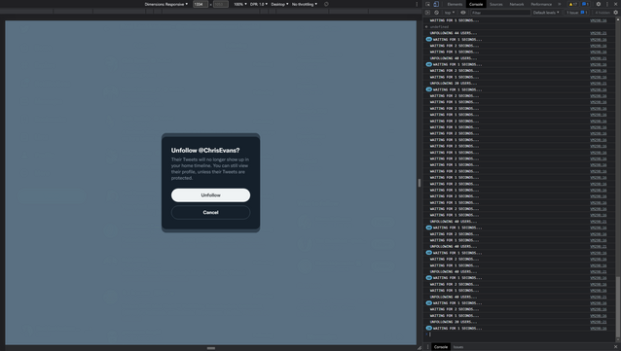Screen dimensions: 621x351
Task: Click the viewport width input field
Action: 200,4
